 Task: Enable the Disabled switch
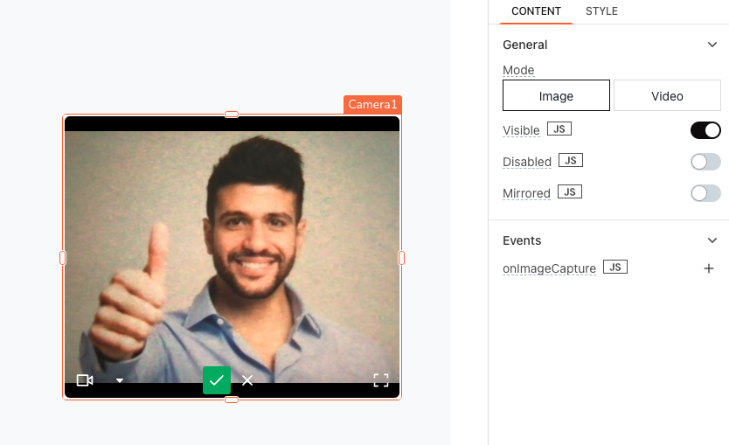[x=705, y=162]
